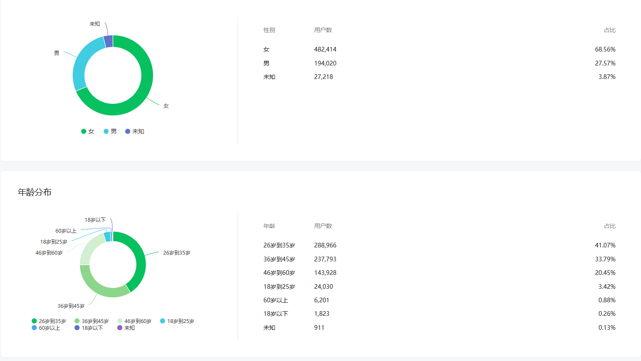641x361 pixels.
Task: Toggle the 男 legend item in gender chart
Action: 110,131
